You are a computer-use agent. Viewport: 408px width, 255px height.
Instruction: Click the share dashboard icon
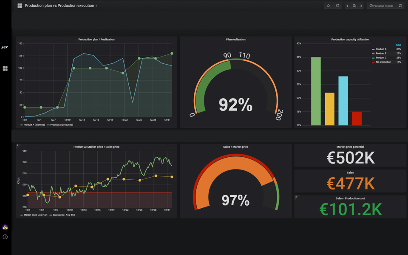[x=337, y=6]
